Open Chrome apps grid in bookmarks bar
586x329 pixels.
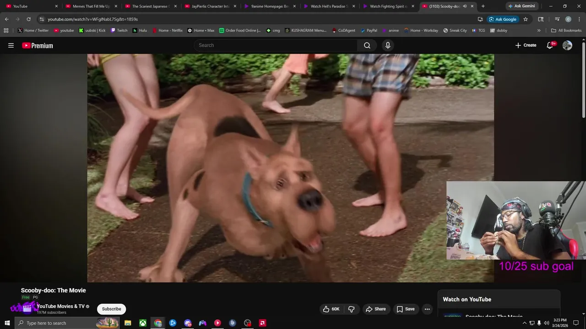pyautogui.click(x=6, y=31)
